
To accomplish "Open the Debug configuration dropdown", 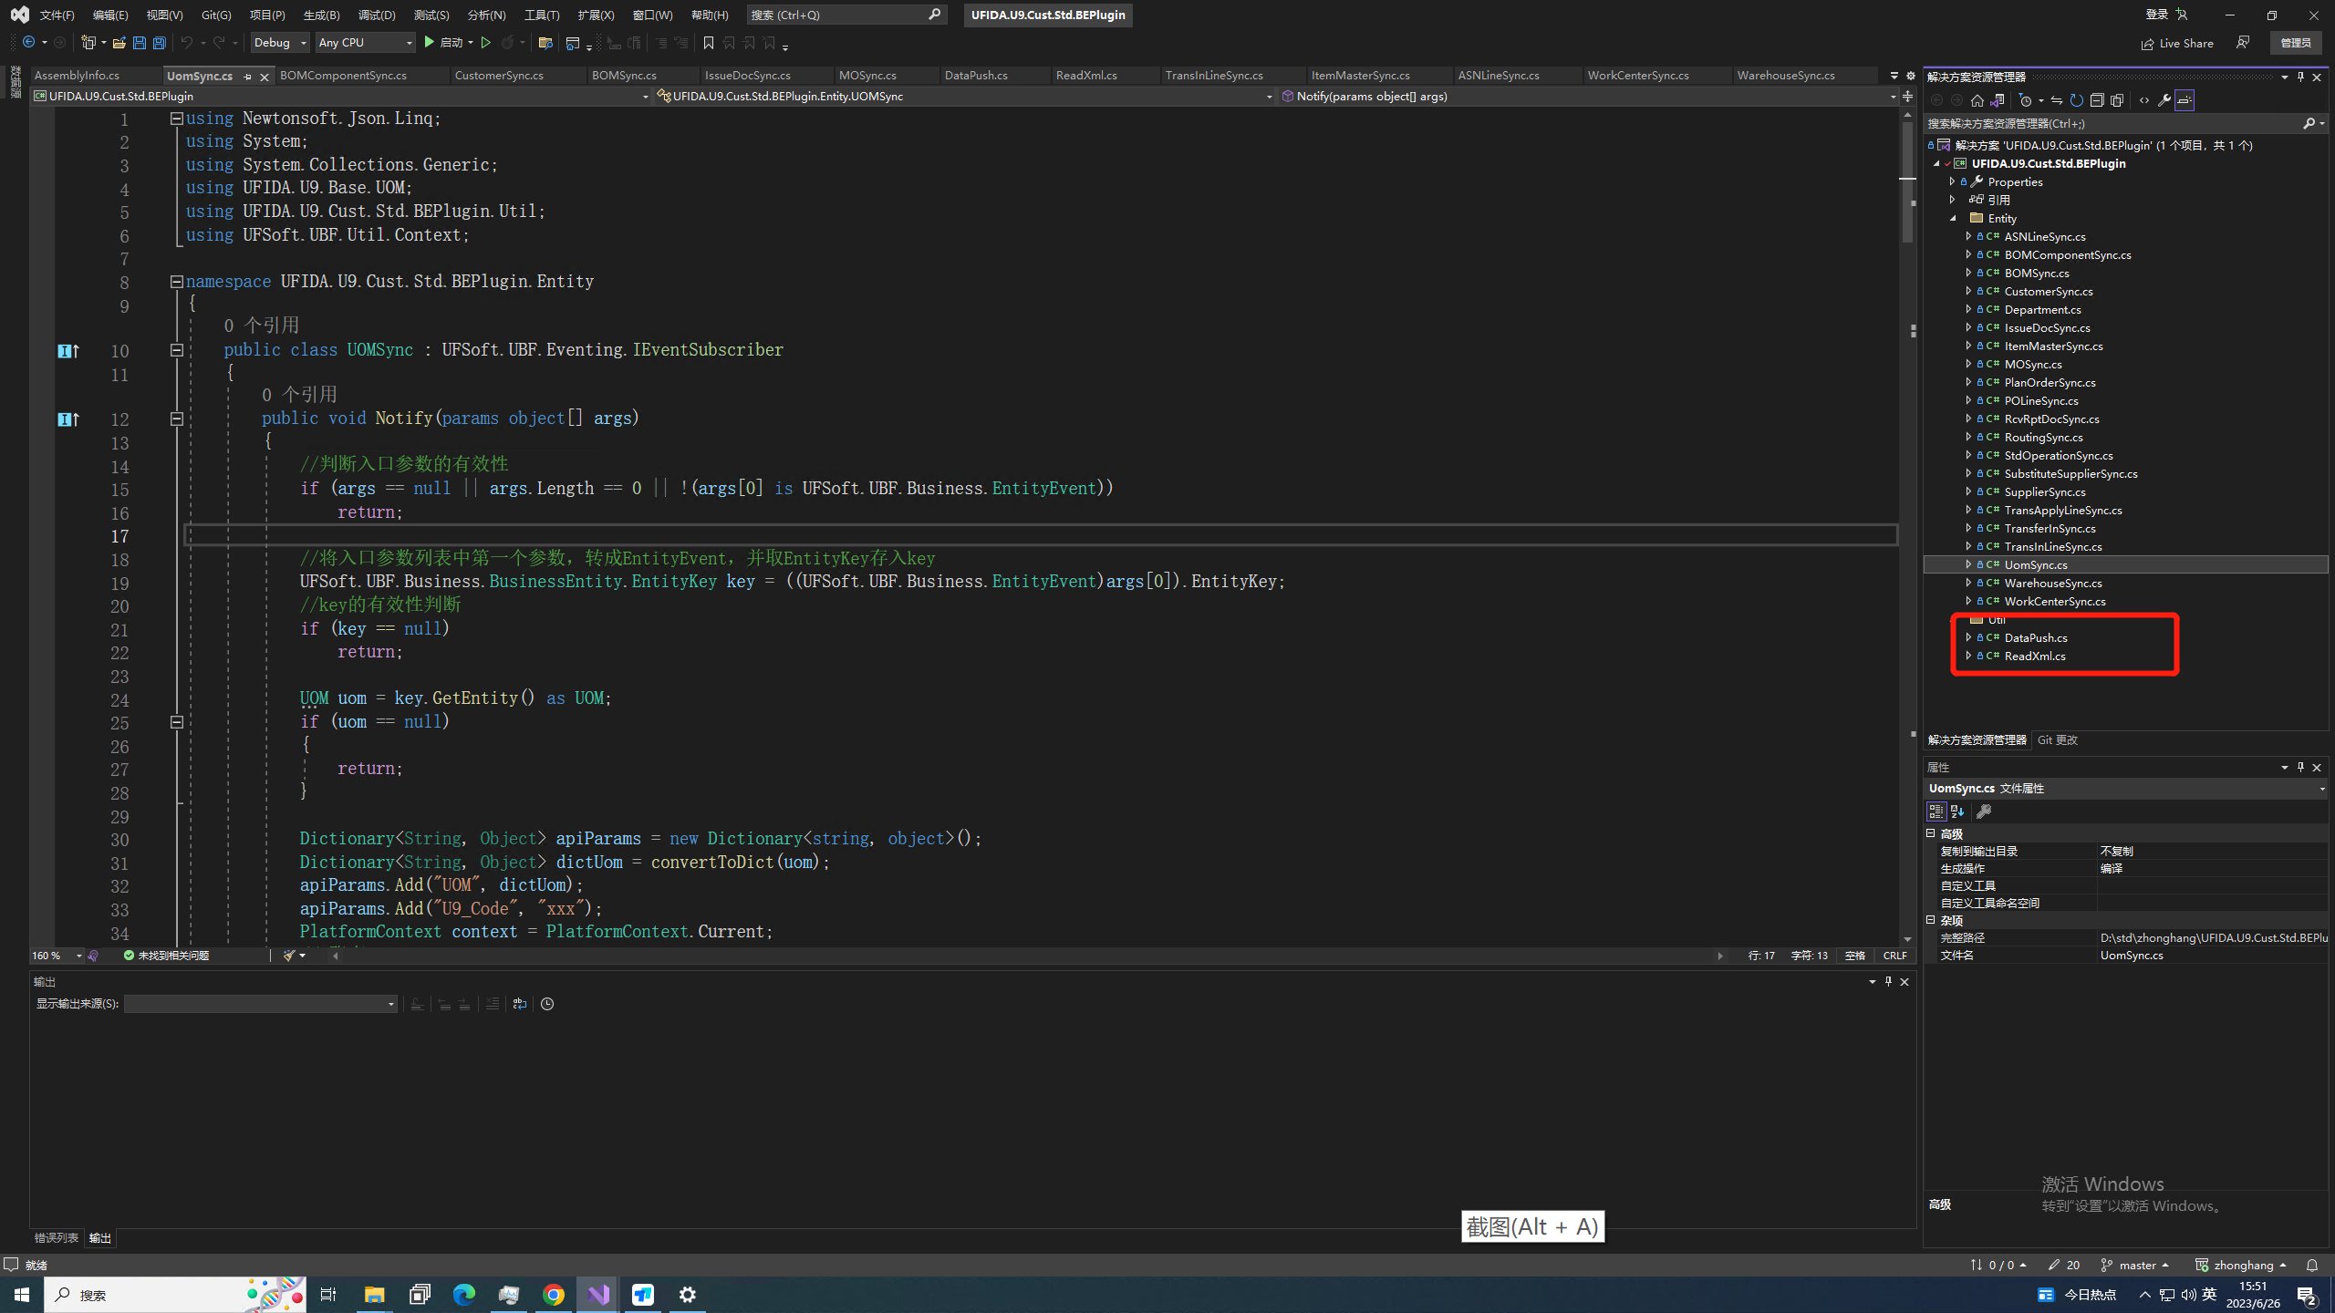I will pyautogui.click(x=281, y=43).
